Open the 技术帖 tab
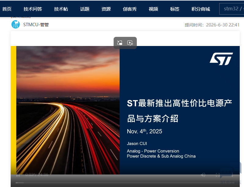Image resolution: width=244 pixels, height=187 pixels. coord(61,9)
